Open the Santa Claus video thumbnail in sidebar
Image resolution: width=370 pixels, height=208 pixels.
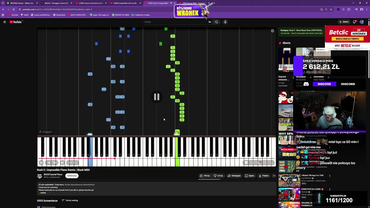tap(286, 97)
